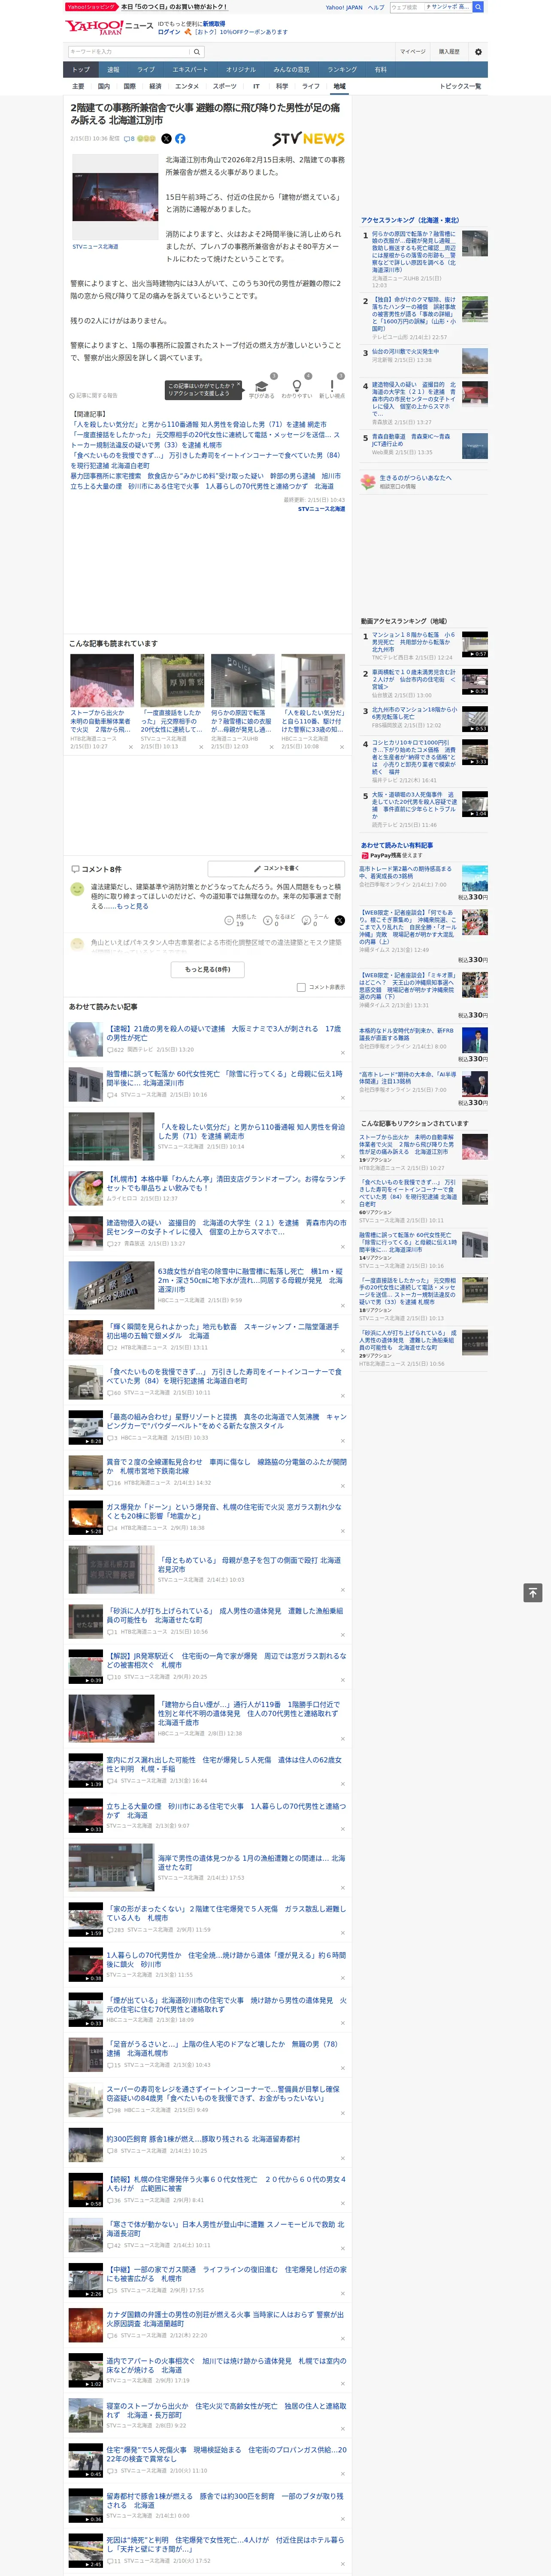Open 海岸で男性の遺体見つかる article

click(251, 1862)
